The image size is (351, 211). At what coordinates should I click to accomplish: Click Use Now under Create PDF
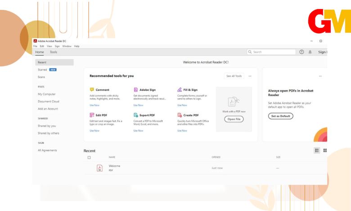182,131
